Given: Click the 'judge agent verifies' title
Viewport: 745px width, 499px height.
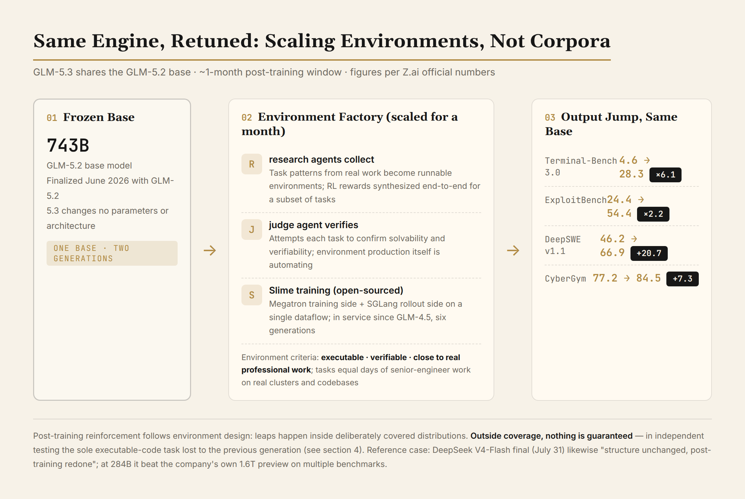Looking at the screenshot, I should 314,225.
